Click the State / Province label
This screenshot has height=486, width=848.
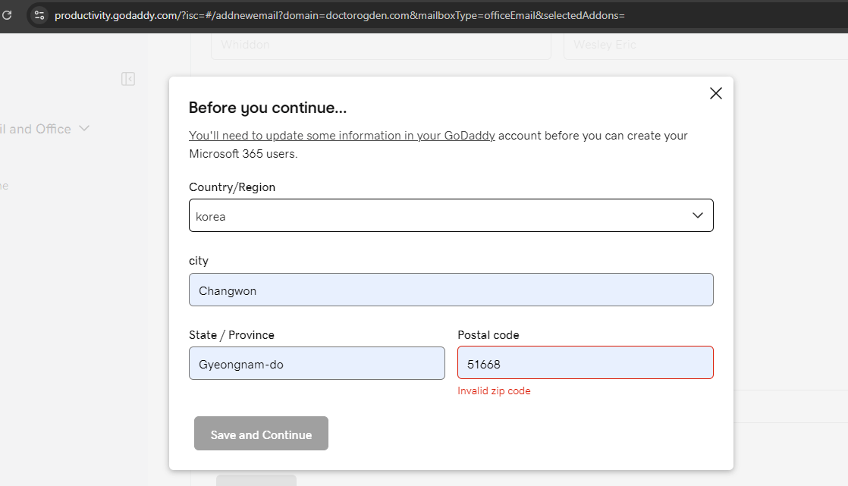(x=231, y=335)
